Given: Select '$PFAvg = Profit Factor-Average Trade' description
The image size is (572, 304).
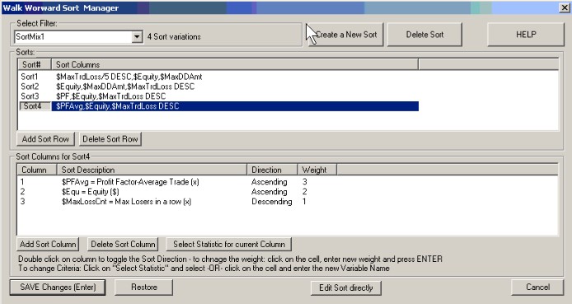Looking at the screenshot, I should tap(130, 182).
